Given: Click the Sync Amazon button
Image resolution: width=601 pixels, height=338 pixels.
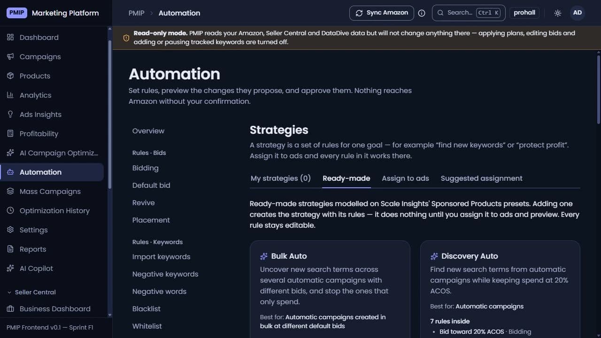Looking at the screenshot, I should coord(382,13).
